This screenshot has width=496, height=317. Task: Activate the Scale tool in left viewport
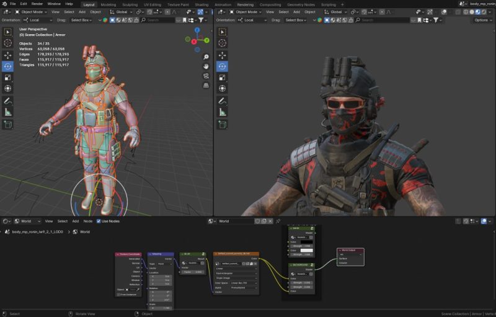[x=7, y=78]
